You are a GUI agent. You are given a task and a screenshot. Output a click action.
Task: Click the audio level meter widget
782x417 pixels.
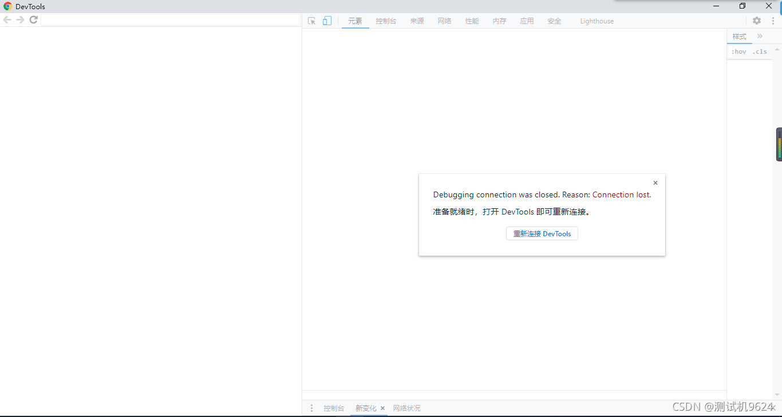(779, 144)
